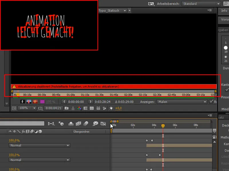This screenshot has width=229, height=171.
Task: Toggle the transparency grid checkerboard icon
Action: click(x=92, y=108)
